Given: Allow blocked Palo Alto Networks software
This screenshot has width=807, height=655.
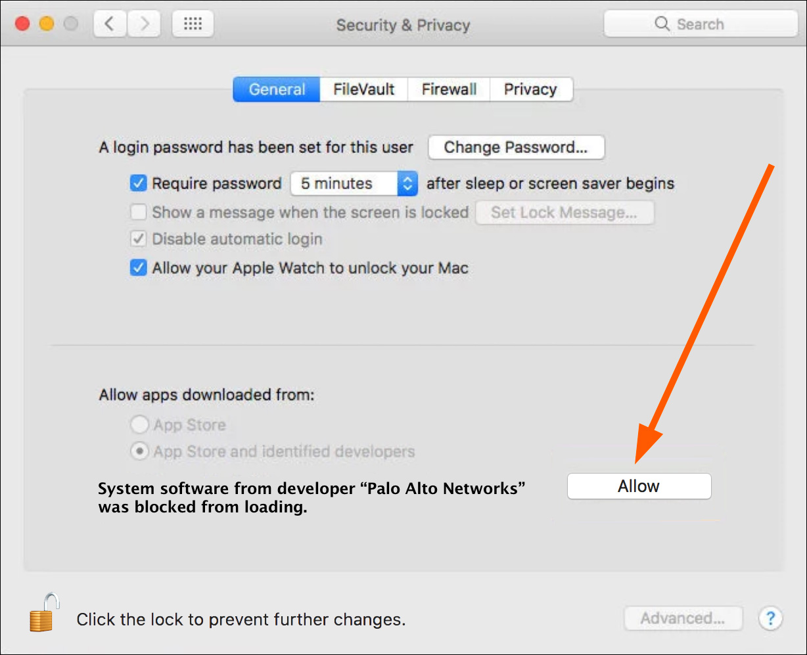Looking at the screenshot, I should pos(639,487).
